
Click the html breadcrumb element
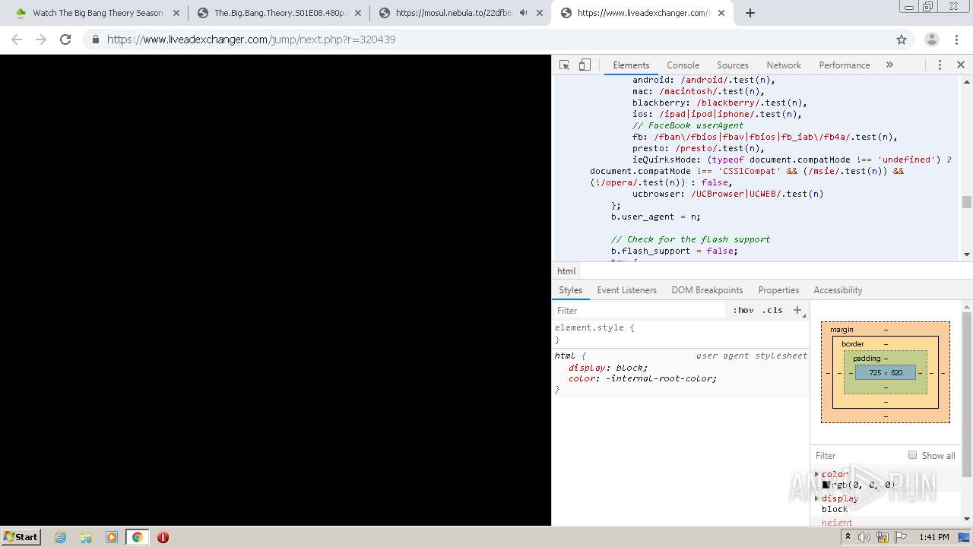pyautogui.click(x=566, y=271)
